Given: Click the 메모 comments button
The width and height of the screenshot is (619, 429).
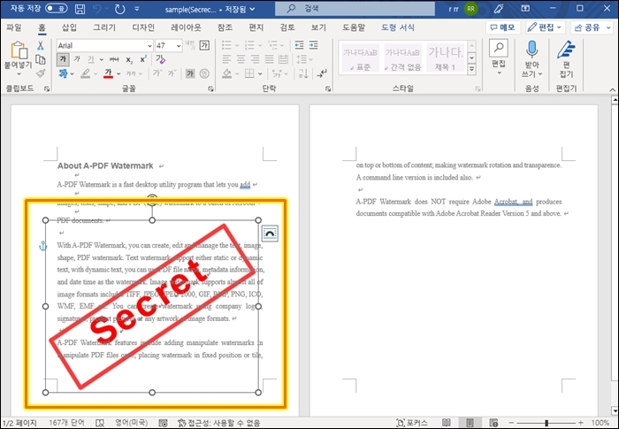Looking at the screenshot, I should click(x=502, y=27).
